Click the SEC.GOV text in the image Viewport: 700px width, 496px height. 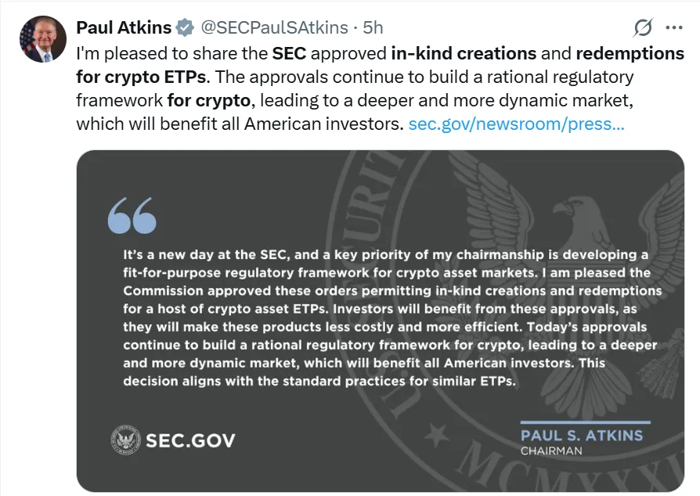[x=190, y=440]
